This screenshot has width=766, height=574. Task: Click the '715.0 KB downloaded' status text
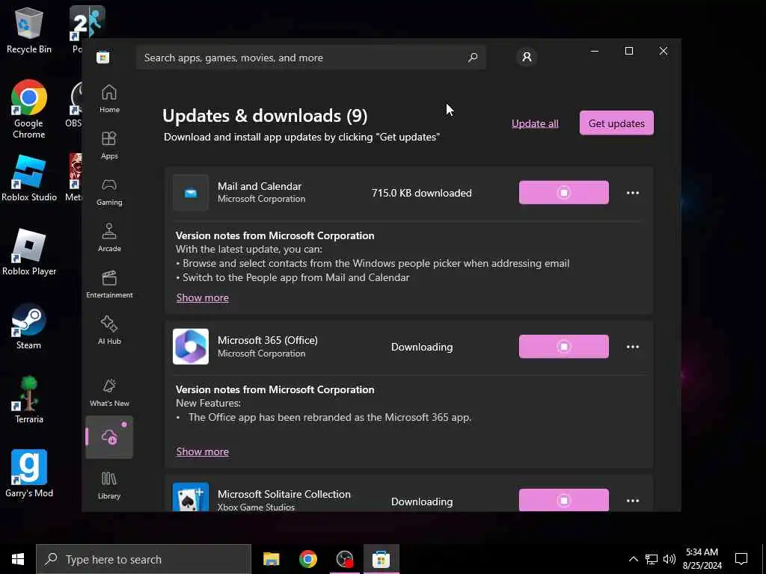pyautogui.click(x=422, y=193)
